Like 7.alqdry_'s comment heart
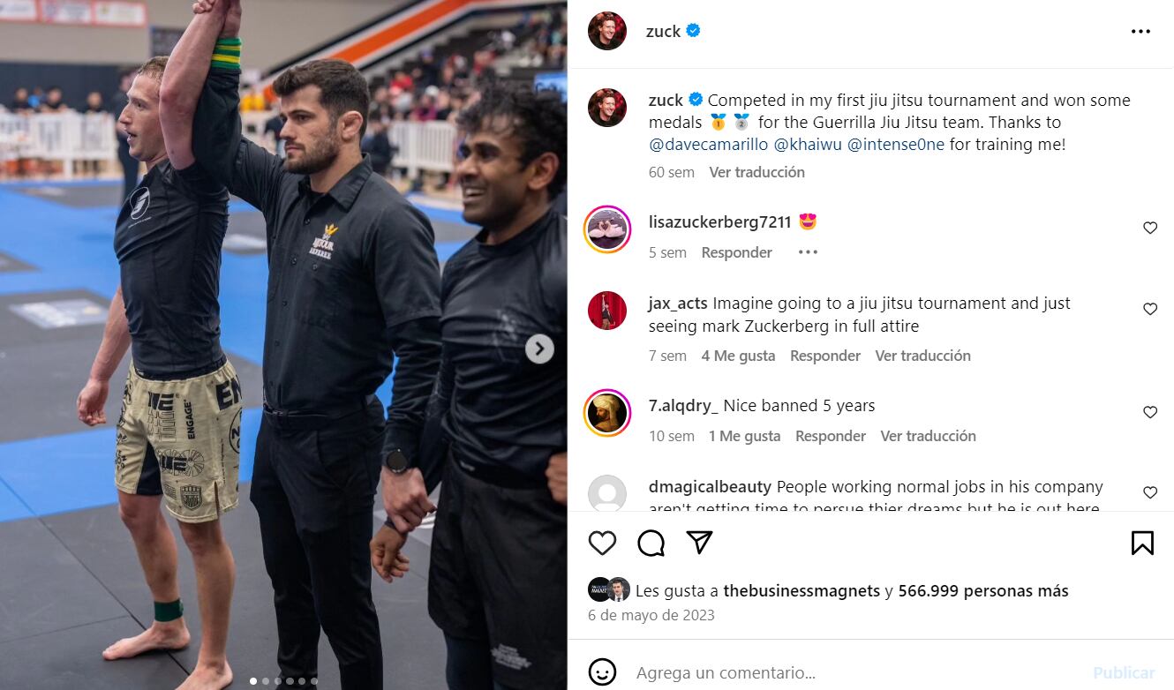The image size is (1174, 690). pyautogui.click(x=1150, y=412)
